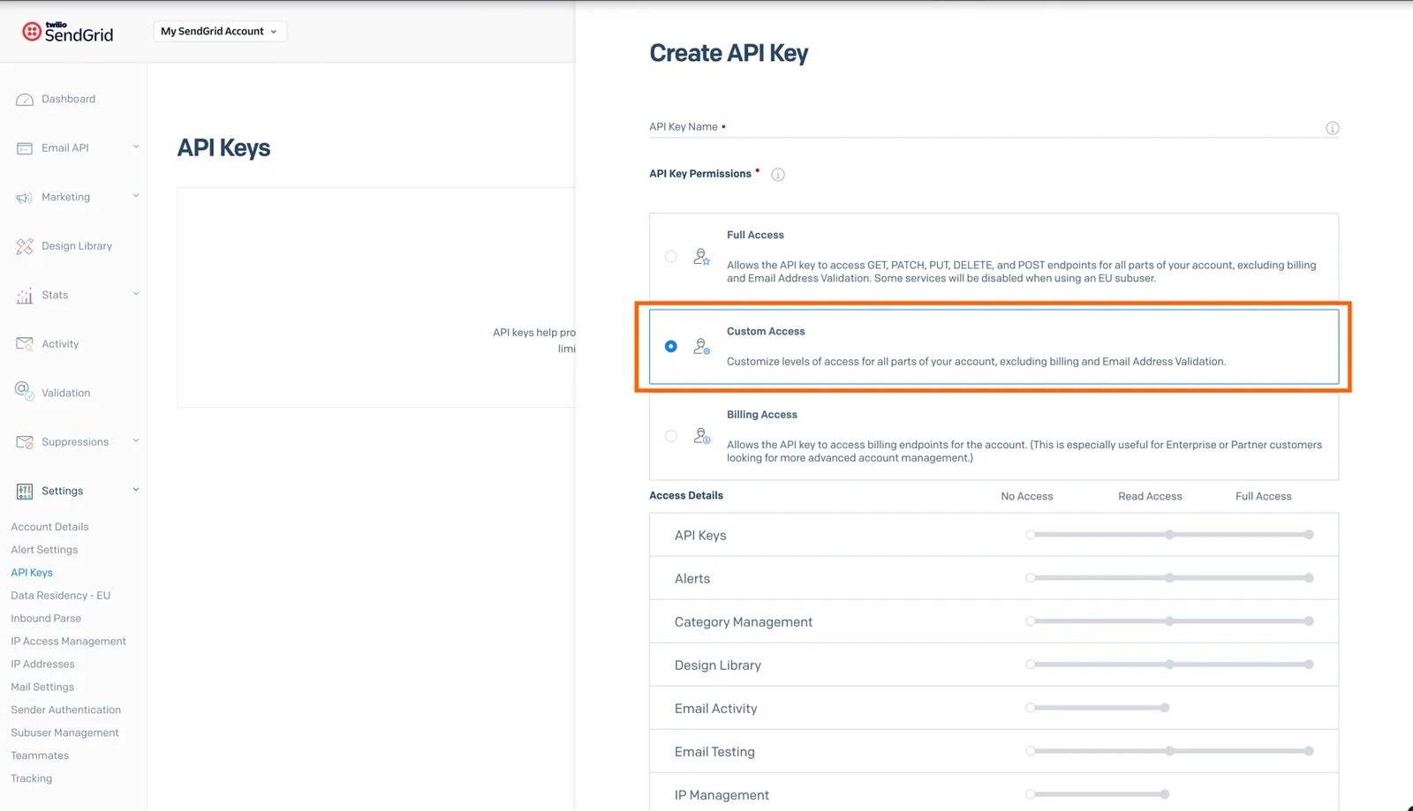The height and width of the screenshot is (811, 1413).
Task: Select the Custom Access radio button
Action: (671, 347)
